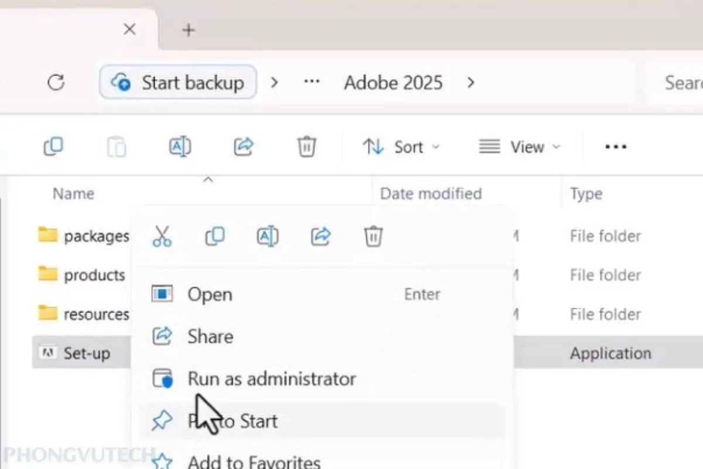Click the Copy icon in the context menu
The width and height of the screenshot is (703, 469).
point(215,236)
